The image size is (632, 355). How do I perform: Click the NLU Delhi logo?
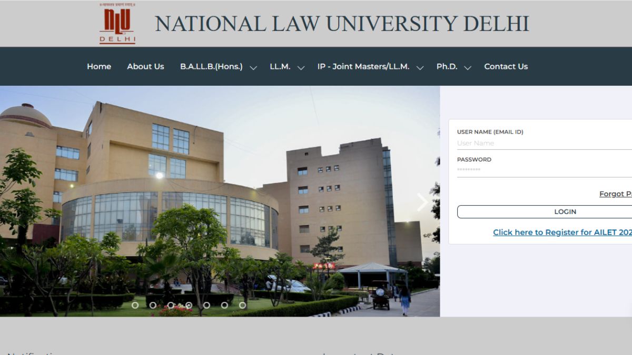(x=117, y=23)
